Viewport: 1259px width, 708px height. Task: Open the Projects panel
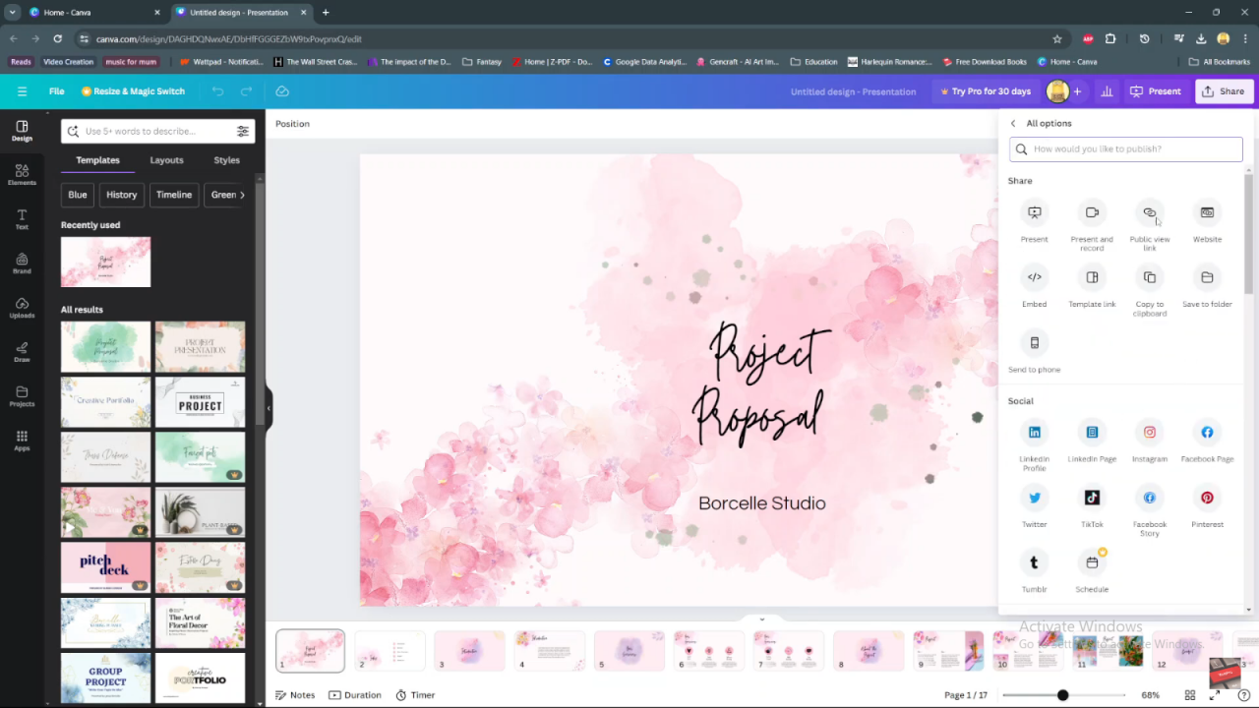(x=22, y=396)
